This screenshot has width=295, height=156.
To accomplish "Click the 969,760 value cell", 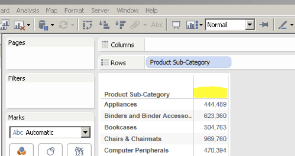I will tap(215, 139).
